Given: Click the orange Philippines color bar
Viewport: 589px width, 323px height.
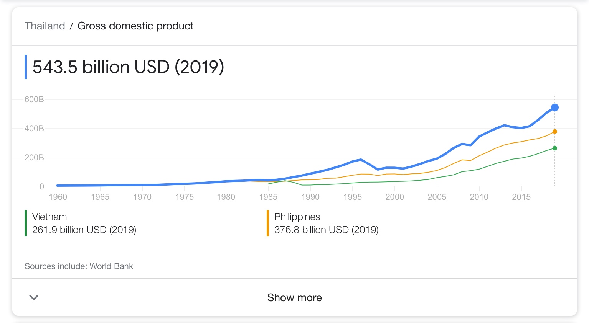Looking at the screenshot, I should click(x=268, y=223).
